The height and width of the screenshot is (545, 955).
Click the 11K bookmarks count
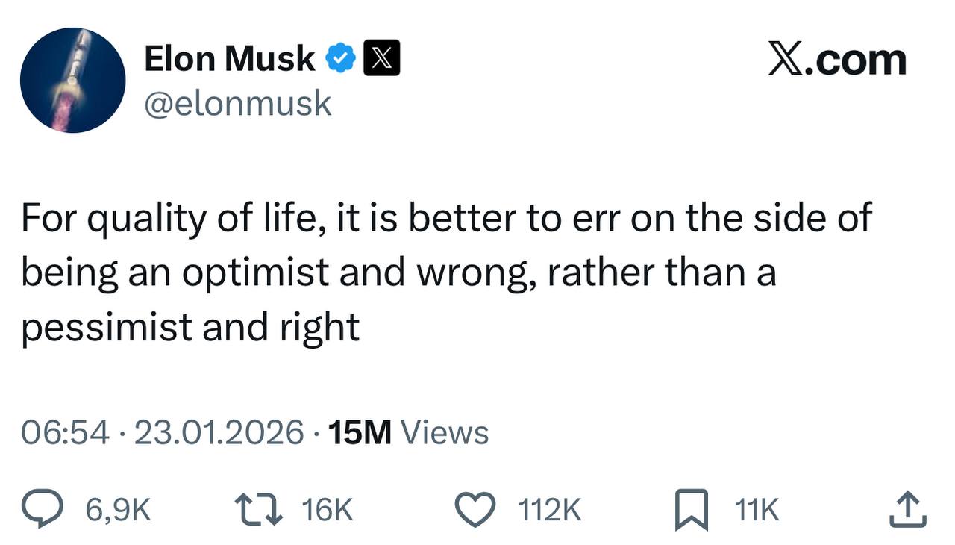pyautogui.click(x=757, y=511)
